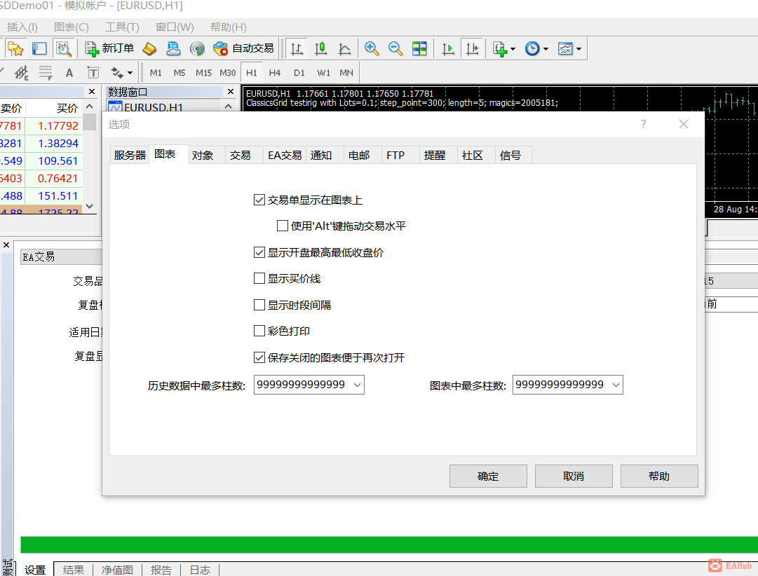This screenshot has width=758, height=576.
Task: Toggle chart shift icon
Action: pos(472,48)
